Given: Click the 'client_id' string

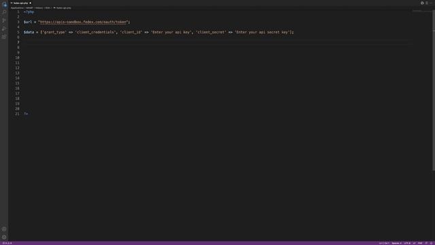Looking at the screenshot, I should pyautogui.click(x=131, y=32).
